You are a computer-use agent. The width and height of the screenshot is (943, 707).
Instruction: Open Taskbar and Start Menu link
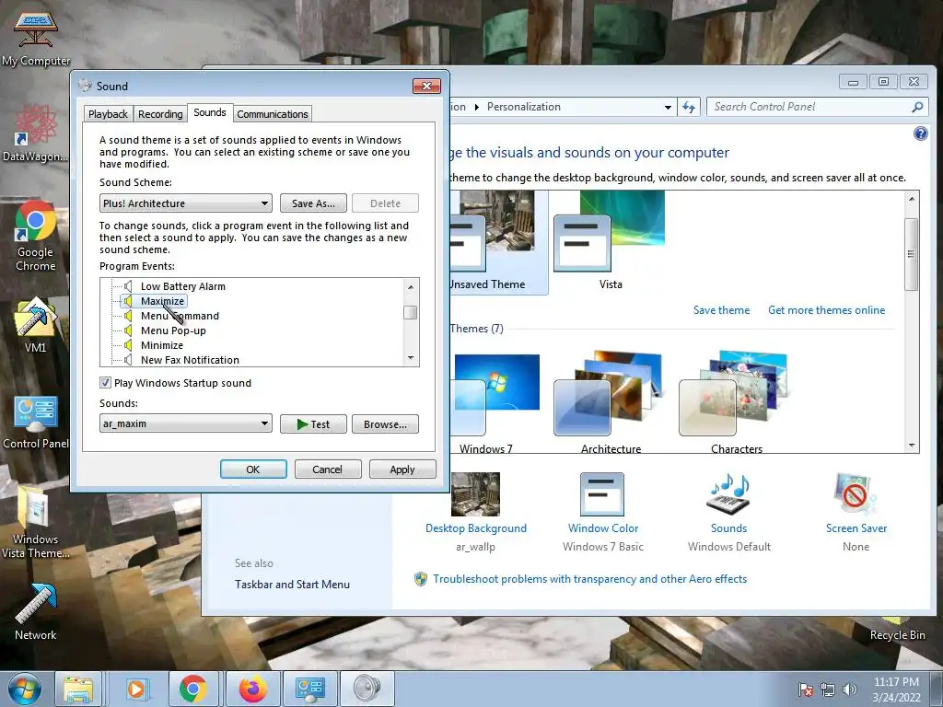point(292,585)
